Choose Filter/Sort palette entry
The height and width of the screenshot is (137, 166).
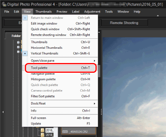pyautogui.click(x=60, y=96)
